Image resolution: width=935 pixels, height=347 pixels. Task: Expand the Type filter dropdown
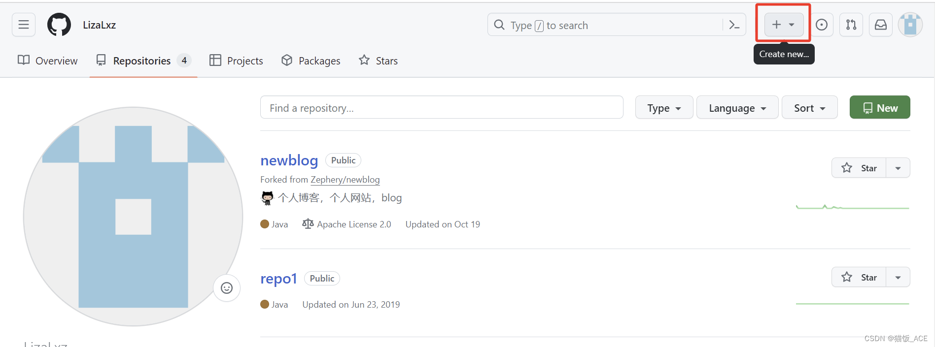(664, 108)
